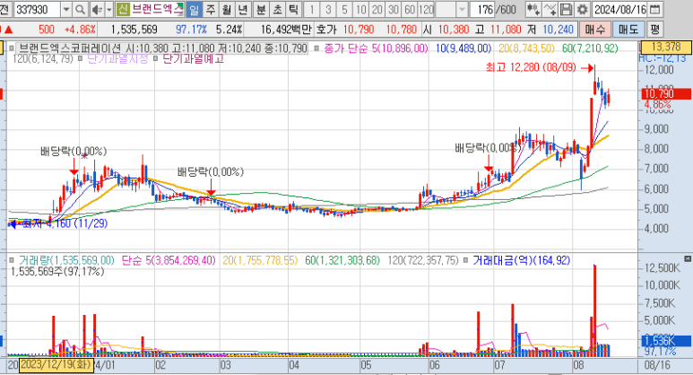Choose the 120 interval button
This screenshot has height=375, width=693.
pos(426,9)
